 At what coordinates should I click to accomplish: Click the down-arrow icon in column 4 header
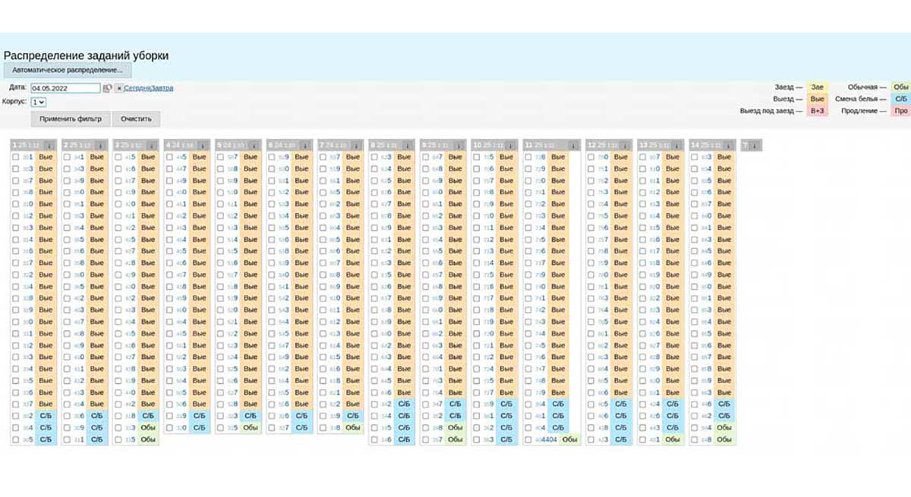point(203,145)
